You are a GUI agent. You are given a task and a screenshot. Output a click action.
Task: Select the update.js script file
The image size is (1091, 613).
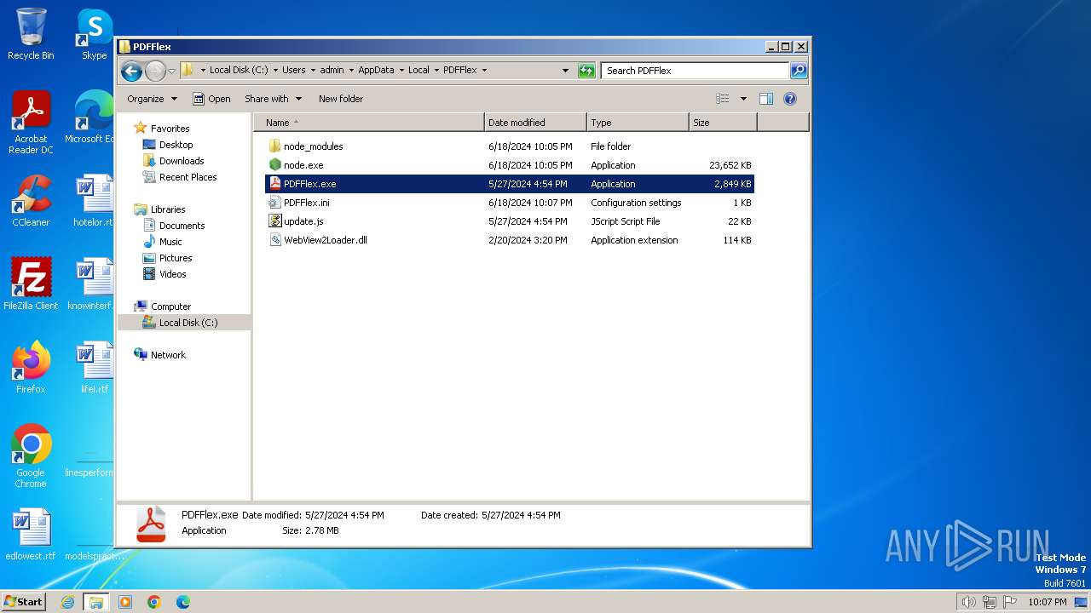tap(303, 221)
